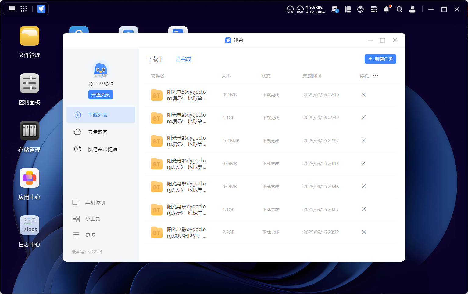
Task: Open the storage status tray icon
Action: [x=335, y=9]
